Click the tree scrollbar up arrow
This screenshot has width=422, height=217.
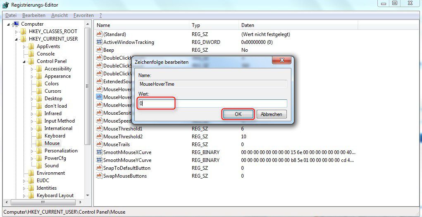click(x=88, y=24)
